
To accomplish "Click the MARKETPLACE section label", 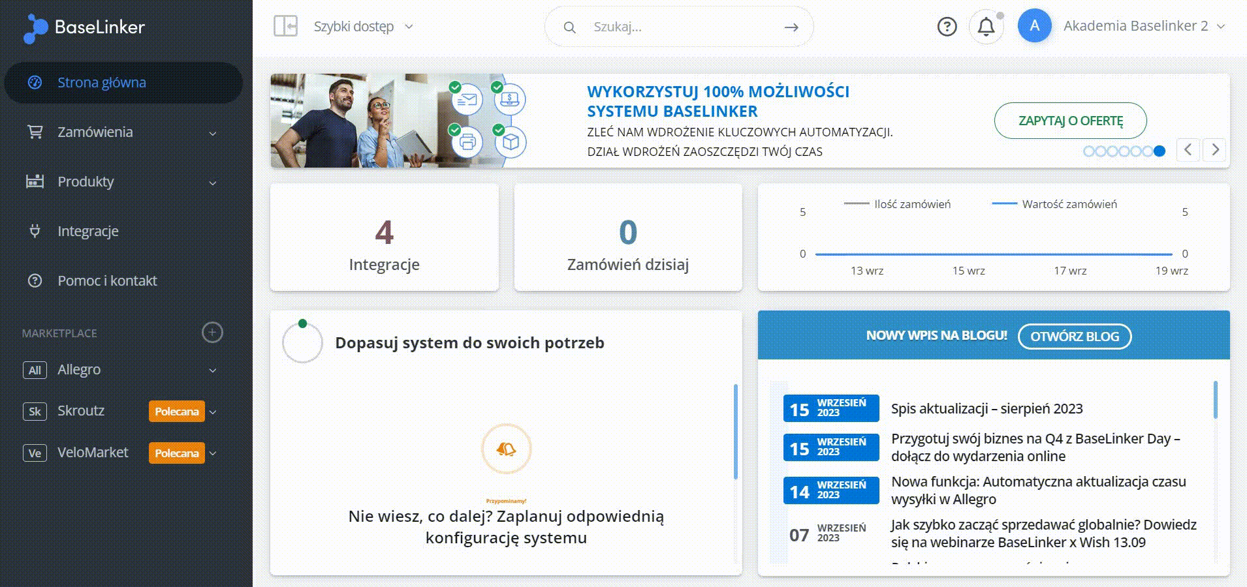I will point(59,333).
